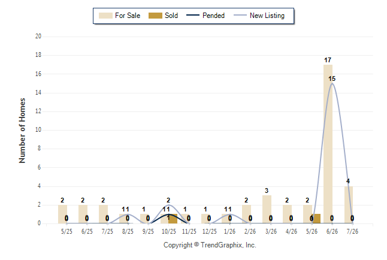
Task: Click the New Listing legend label
Action: tap(267, 16)
